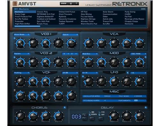The height and width of the screenshot is (126, 159).
Task: Select the Mechanic preset
Action: 25,12
